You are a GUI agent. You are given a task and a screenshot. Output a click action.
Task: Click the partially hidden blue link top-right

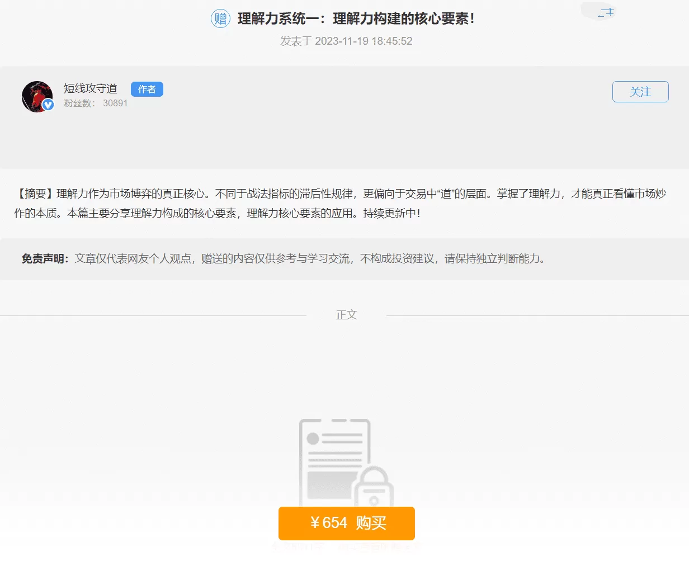606,12
